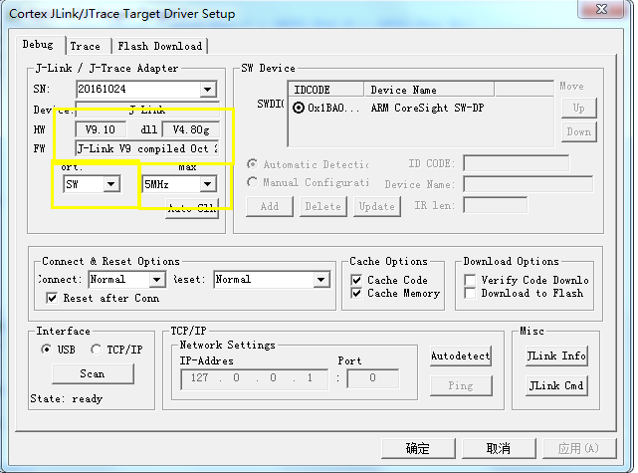This screenshot has height=473, width=638.
Task: Close the Target Driver Setup dialog
Action: (601, 9)
